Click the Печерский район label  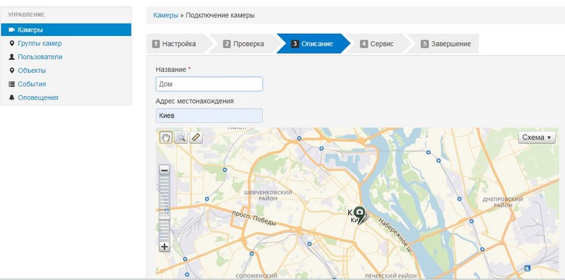click(x=391, y=276)
